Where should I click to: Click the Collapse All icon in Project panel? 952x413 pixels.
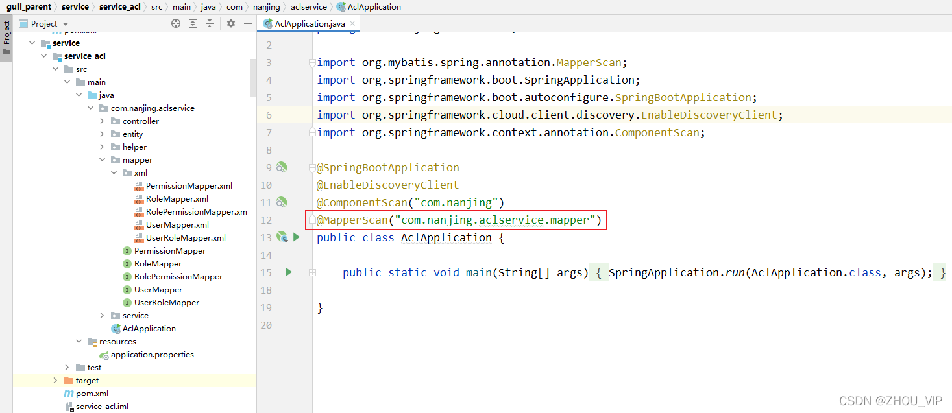tap(210, 23)
